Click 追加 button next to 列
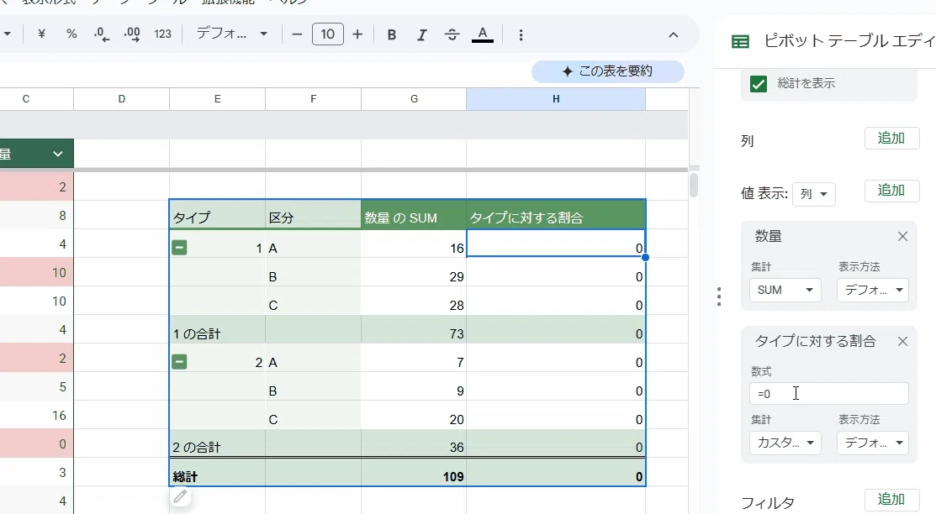The height and width of the screenshot is (514, 936). (x=891, y=139)
